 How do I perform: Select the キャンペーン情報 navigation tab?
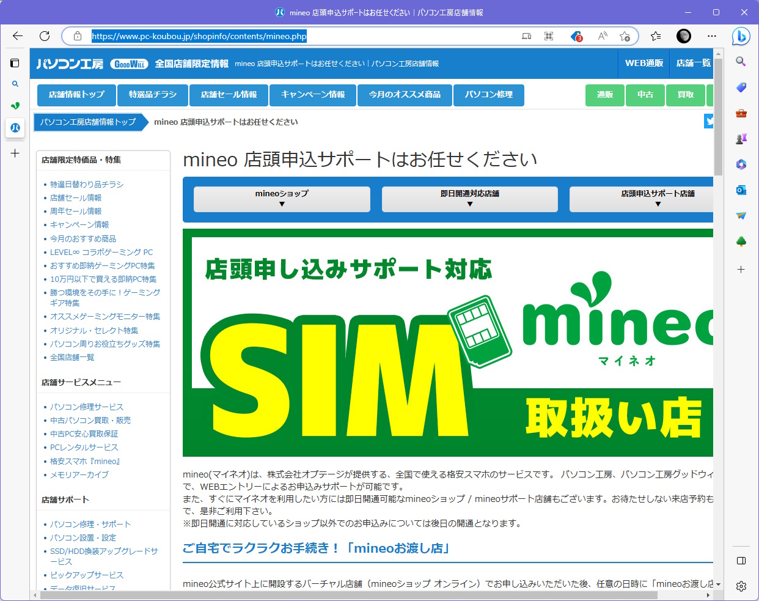(x=313, y=95)
